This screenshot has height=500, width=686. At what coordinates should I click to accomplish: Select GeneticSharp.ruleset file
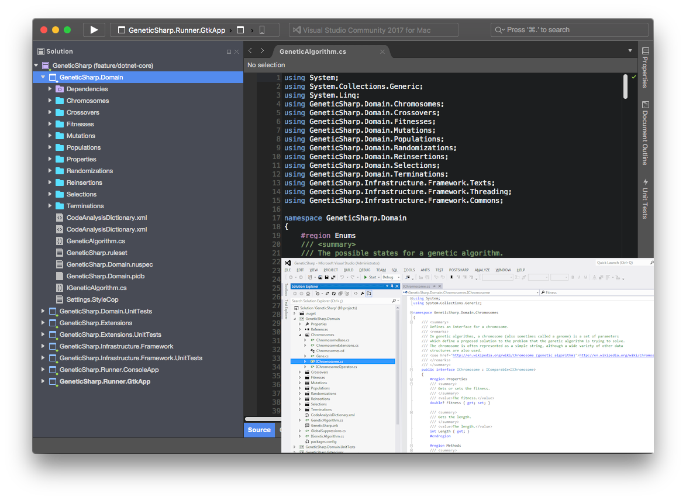point(96,253)
